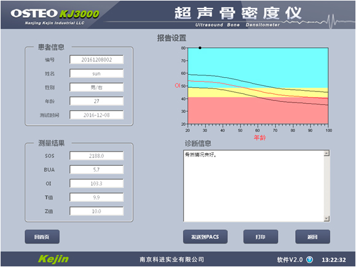Click the 返回 back button
The width and height of the screenshot is (356, 267).
tap(312, 237)
